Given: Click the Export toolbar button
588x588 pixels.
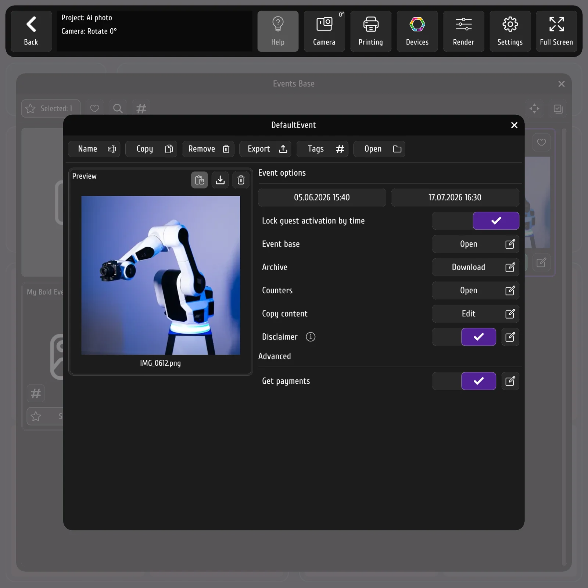Looking at the screenshot, I should pyautogui.click(x=265, y=149).
